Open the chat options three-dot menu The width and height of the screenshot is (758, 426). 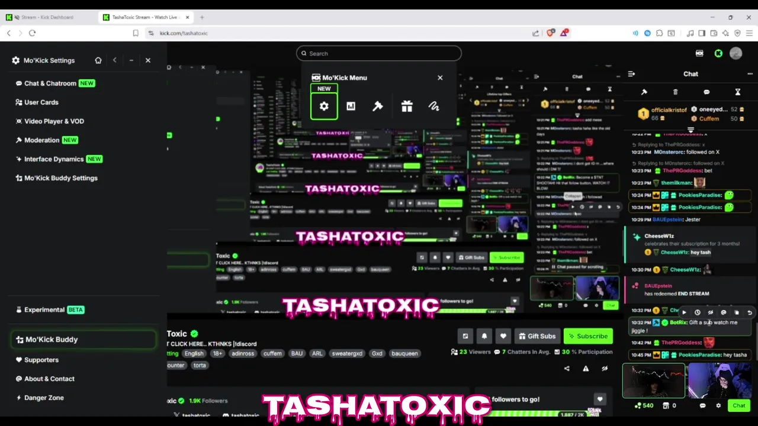click(750, 74)
